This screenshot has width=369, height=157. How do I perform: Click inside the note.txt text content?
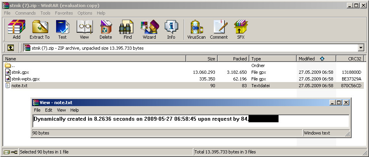click(x=191, y=121)
